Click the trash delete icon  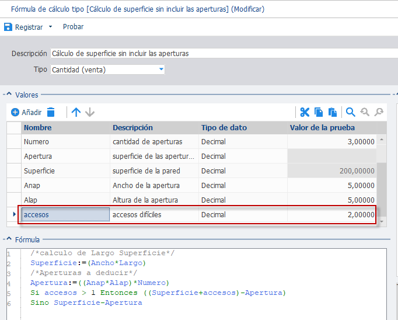click(x=51, y=112)
